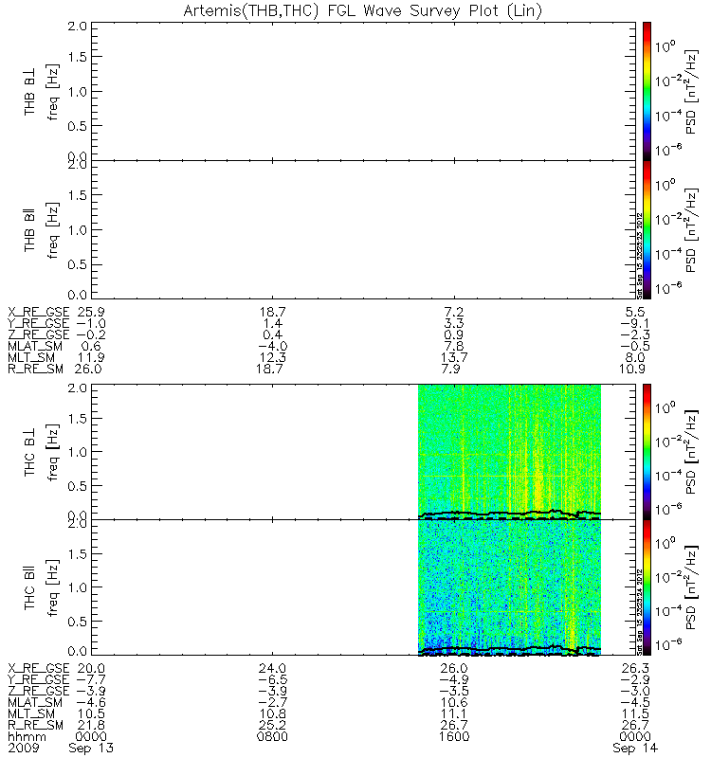
Task: Click the THB B-parallel PSD color bar
Action: pyautogui.click(x=647, y=229)
